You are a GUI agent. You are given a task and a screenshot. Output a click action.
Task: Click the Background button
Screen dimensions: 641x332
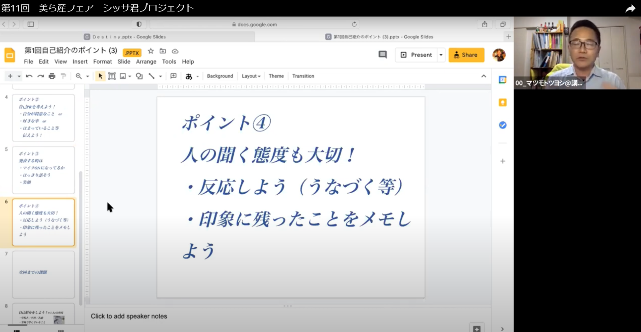click(220, 76)
